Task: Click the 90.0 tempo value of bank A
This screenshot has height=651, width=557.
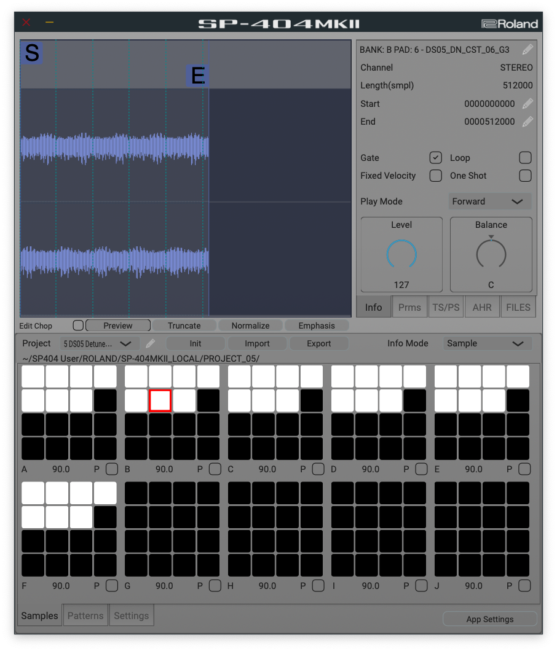Action: (x=61, y=469)
